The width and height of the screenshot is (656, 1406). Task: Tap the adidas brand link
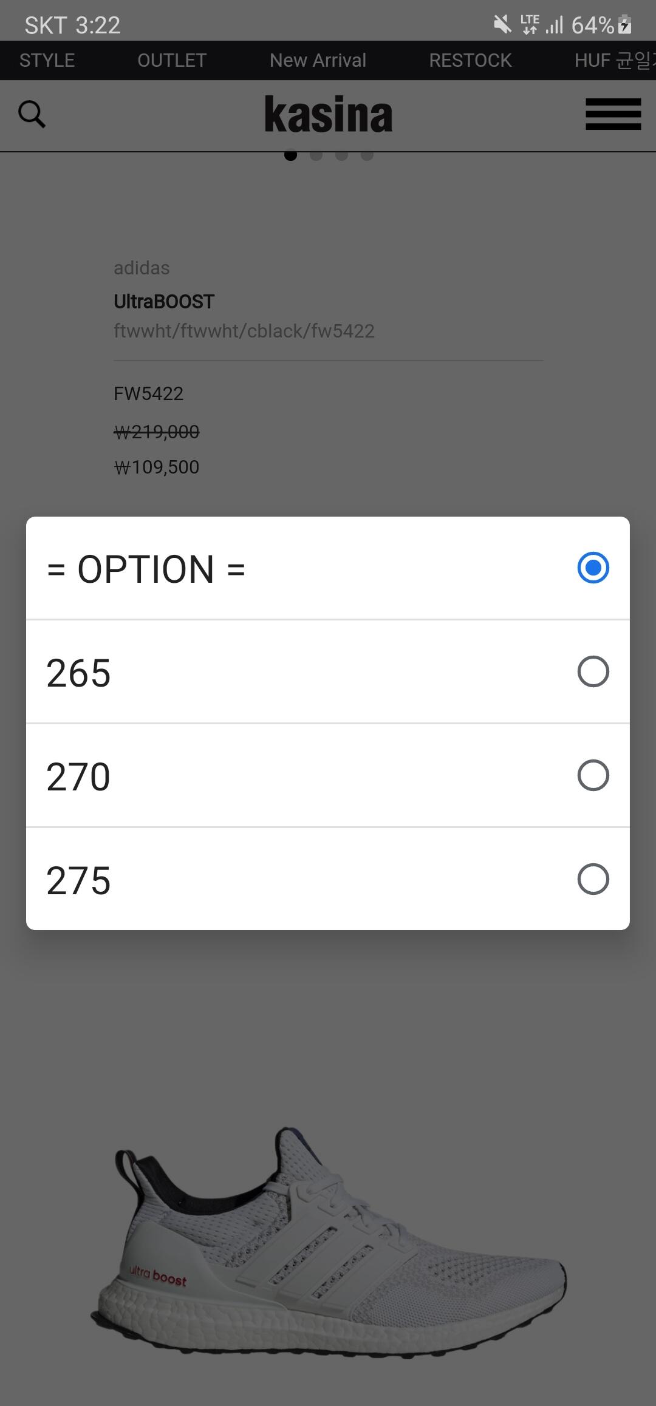[142, 268]
